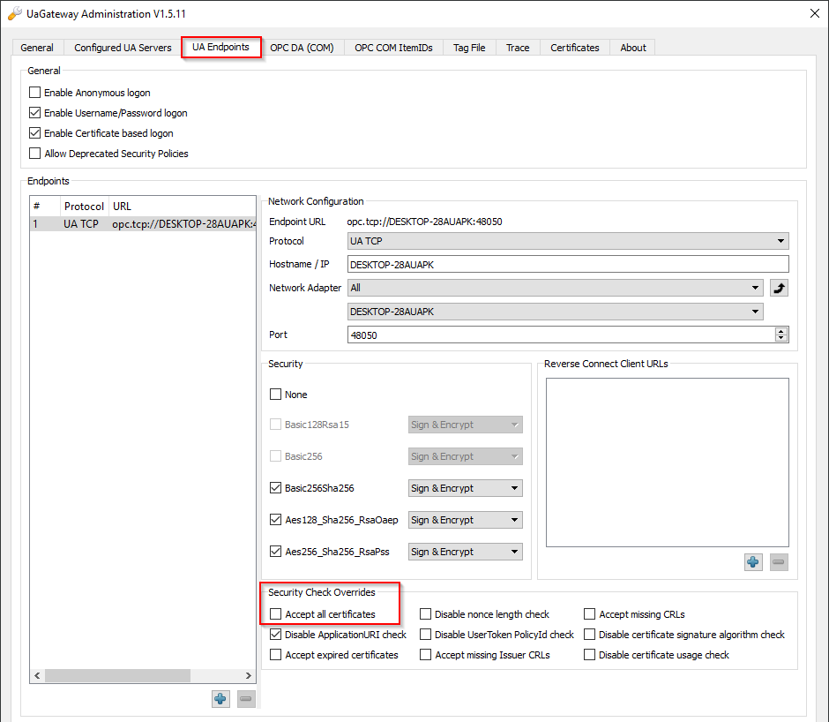
Task: Click right arrow of endpoints horizontal scrollbar
Action: click(x=249, y=675)
